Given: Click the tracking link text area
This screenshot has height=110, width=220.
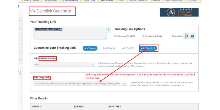Looking at the screenshot, I should pyautogui.click(x=70, y=33).
